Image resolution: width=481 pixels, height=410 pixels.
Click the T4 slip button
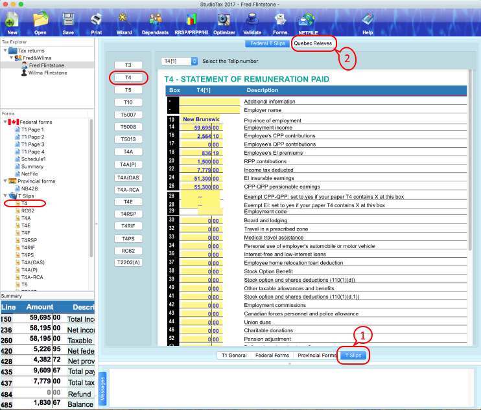(128, 78)
